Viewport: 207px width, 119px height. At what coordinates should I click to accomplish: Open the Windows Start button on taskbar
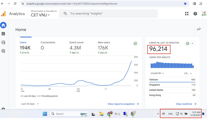click(x=45, y=114)
